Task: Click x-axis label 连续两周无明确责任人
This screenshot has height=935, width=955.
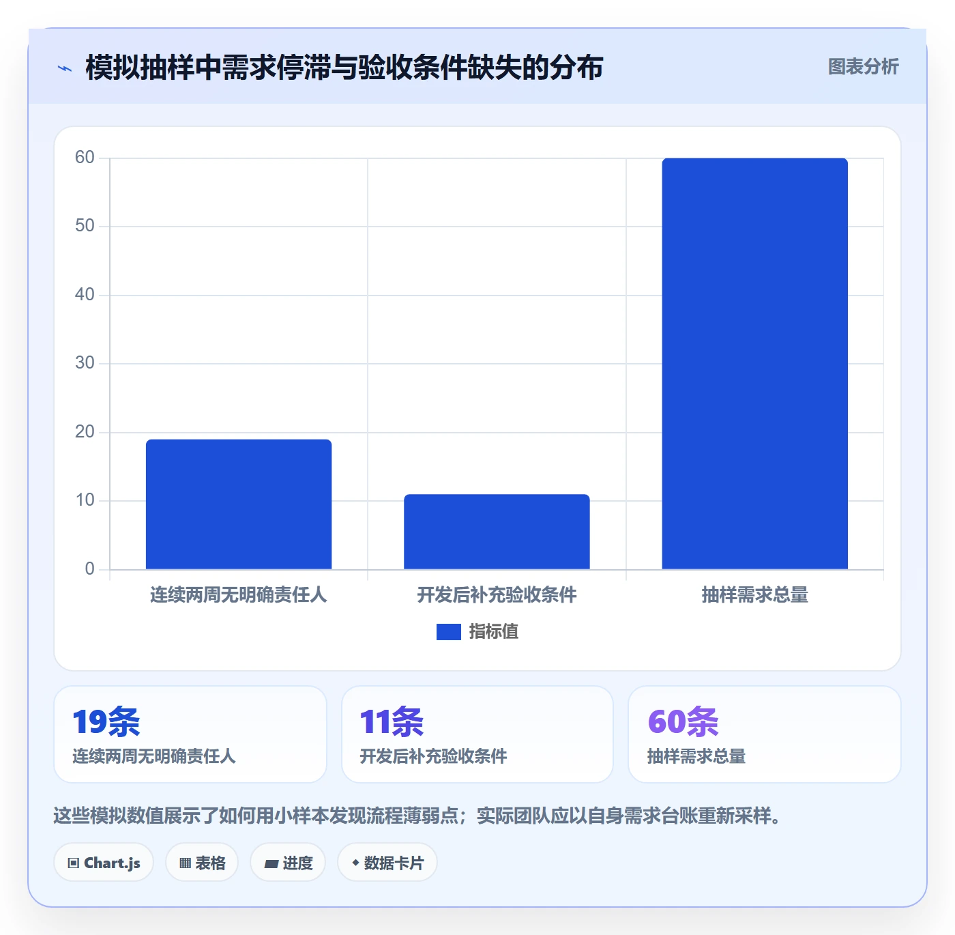Action: pyautogui.click(x=239, y=595)
